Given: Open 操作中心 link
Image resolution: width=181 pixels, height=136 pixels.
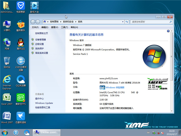Looking at the screenshot, I should 39,99.
